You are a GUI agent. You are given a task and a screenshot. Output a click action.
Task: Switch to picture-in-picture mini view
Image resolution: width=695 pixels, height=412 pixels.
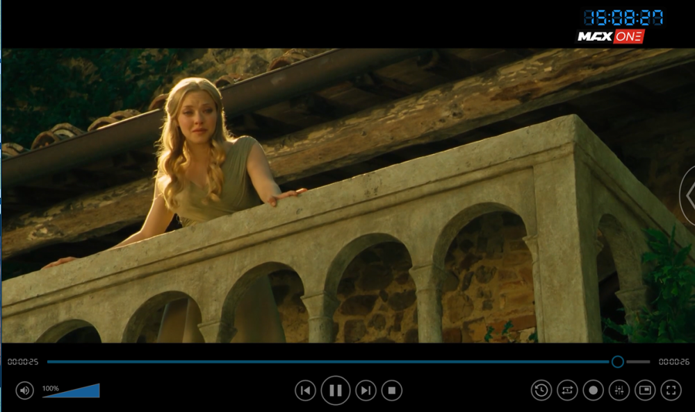pyautogui.click(x=645, y=390)
